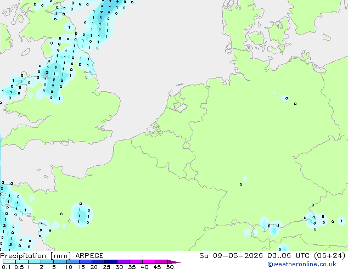The height and width of the screenshot is (269, 348).
Task: Select the 0.1–0.5 mm legend color swatch
Action: [9, 262]
